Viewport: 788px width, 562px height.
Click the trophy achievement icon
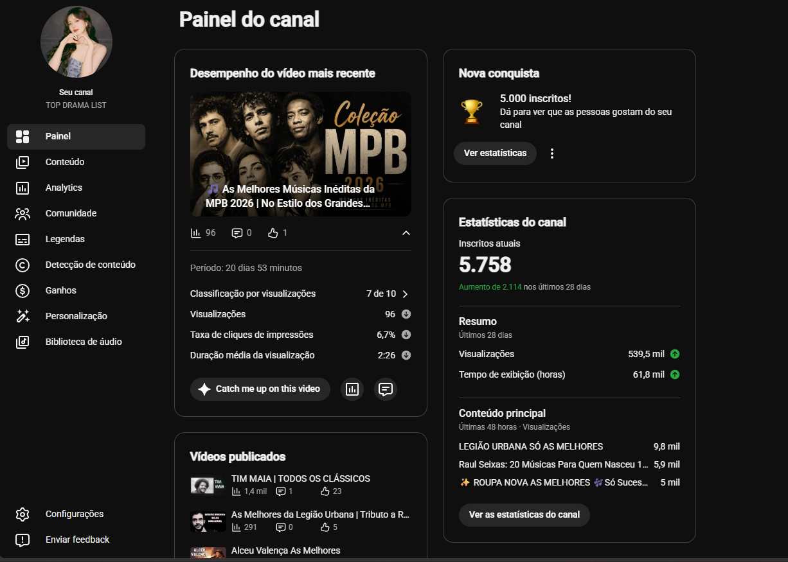(x=472, y=111)
